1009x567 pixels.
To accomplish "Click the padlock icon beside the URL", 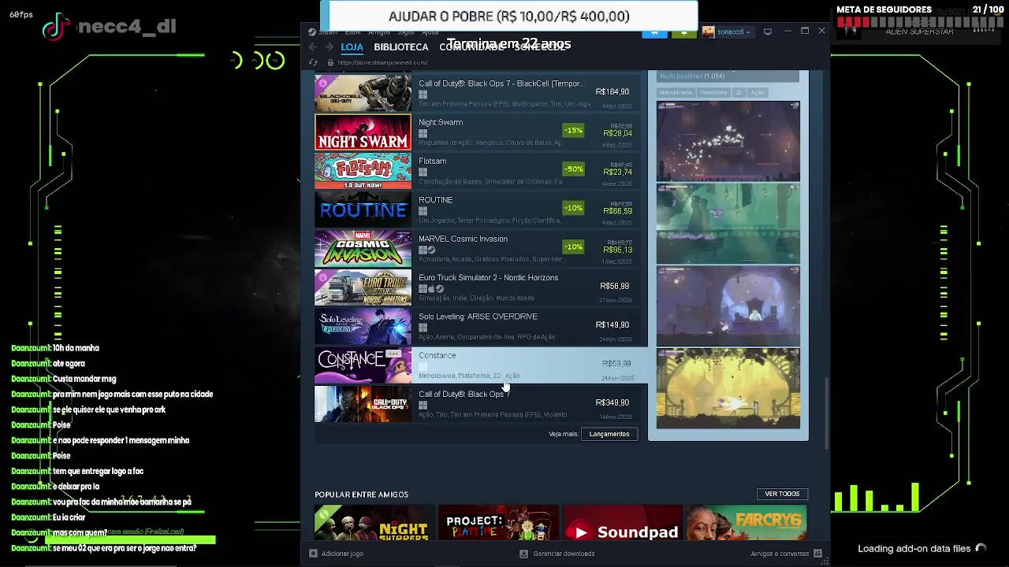I will tap(330, 62).
